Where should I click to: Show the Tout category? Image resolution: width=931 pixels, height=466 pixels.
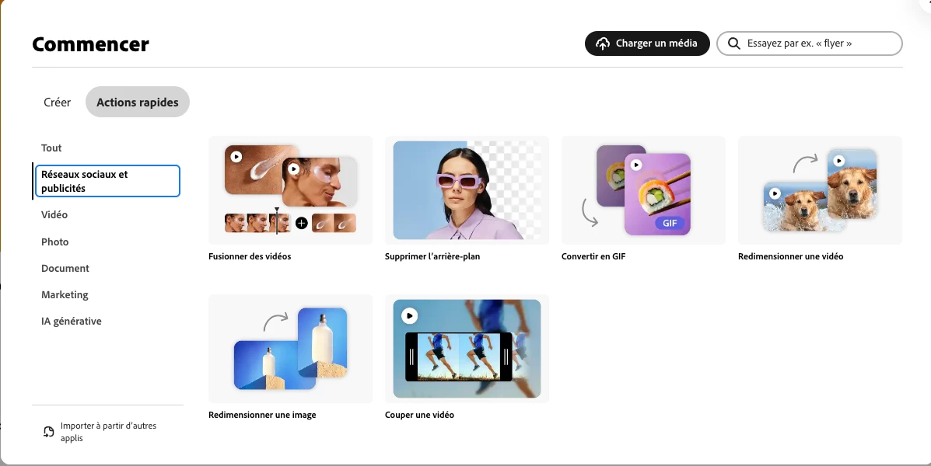click(51, 148)
